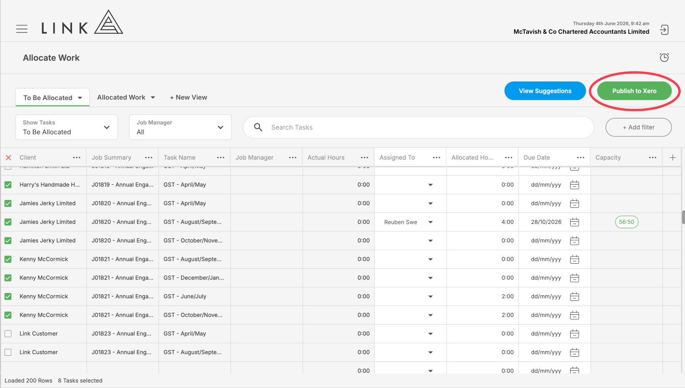Open Assigned To dropdown for Kenny October/November
The width and height of the screenshot is (685, 388).
click(431, 315)
